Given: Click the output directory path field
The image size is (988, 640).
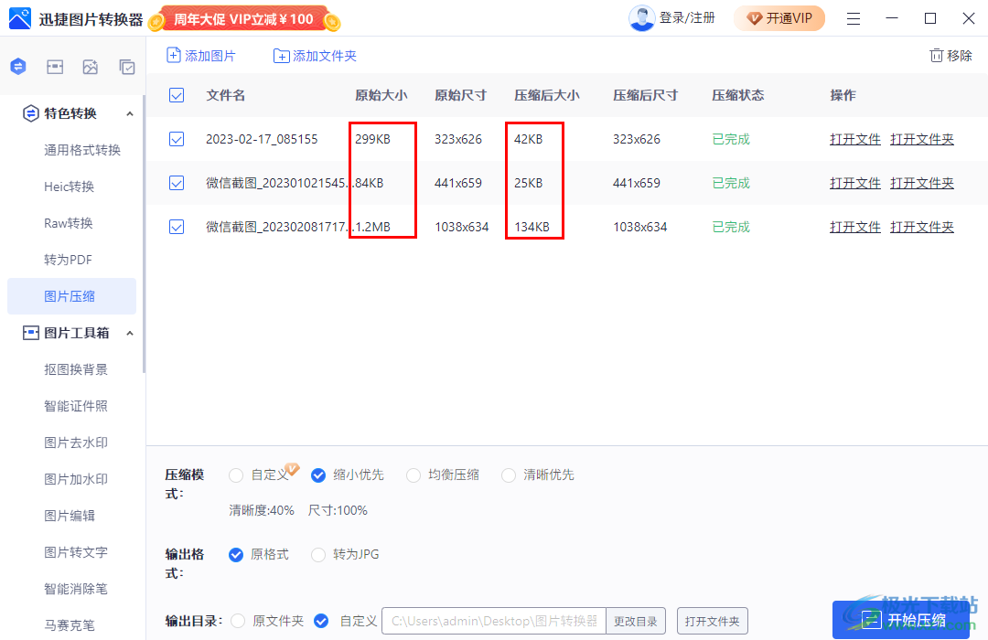Looking at the screenshot, I should 494,621.
